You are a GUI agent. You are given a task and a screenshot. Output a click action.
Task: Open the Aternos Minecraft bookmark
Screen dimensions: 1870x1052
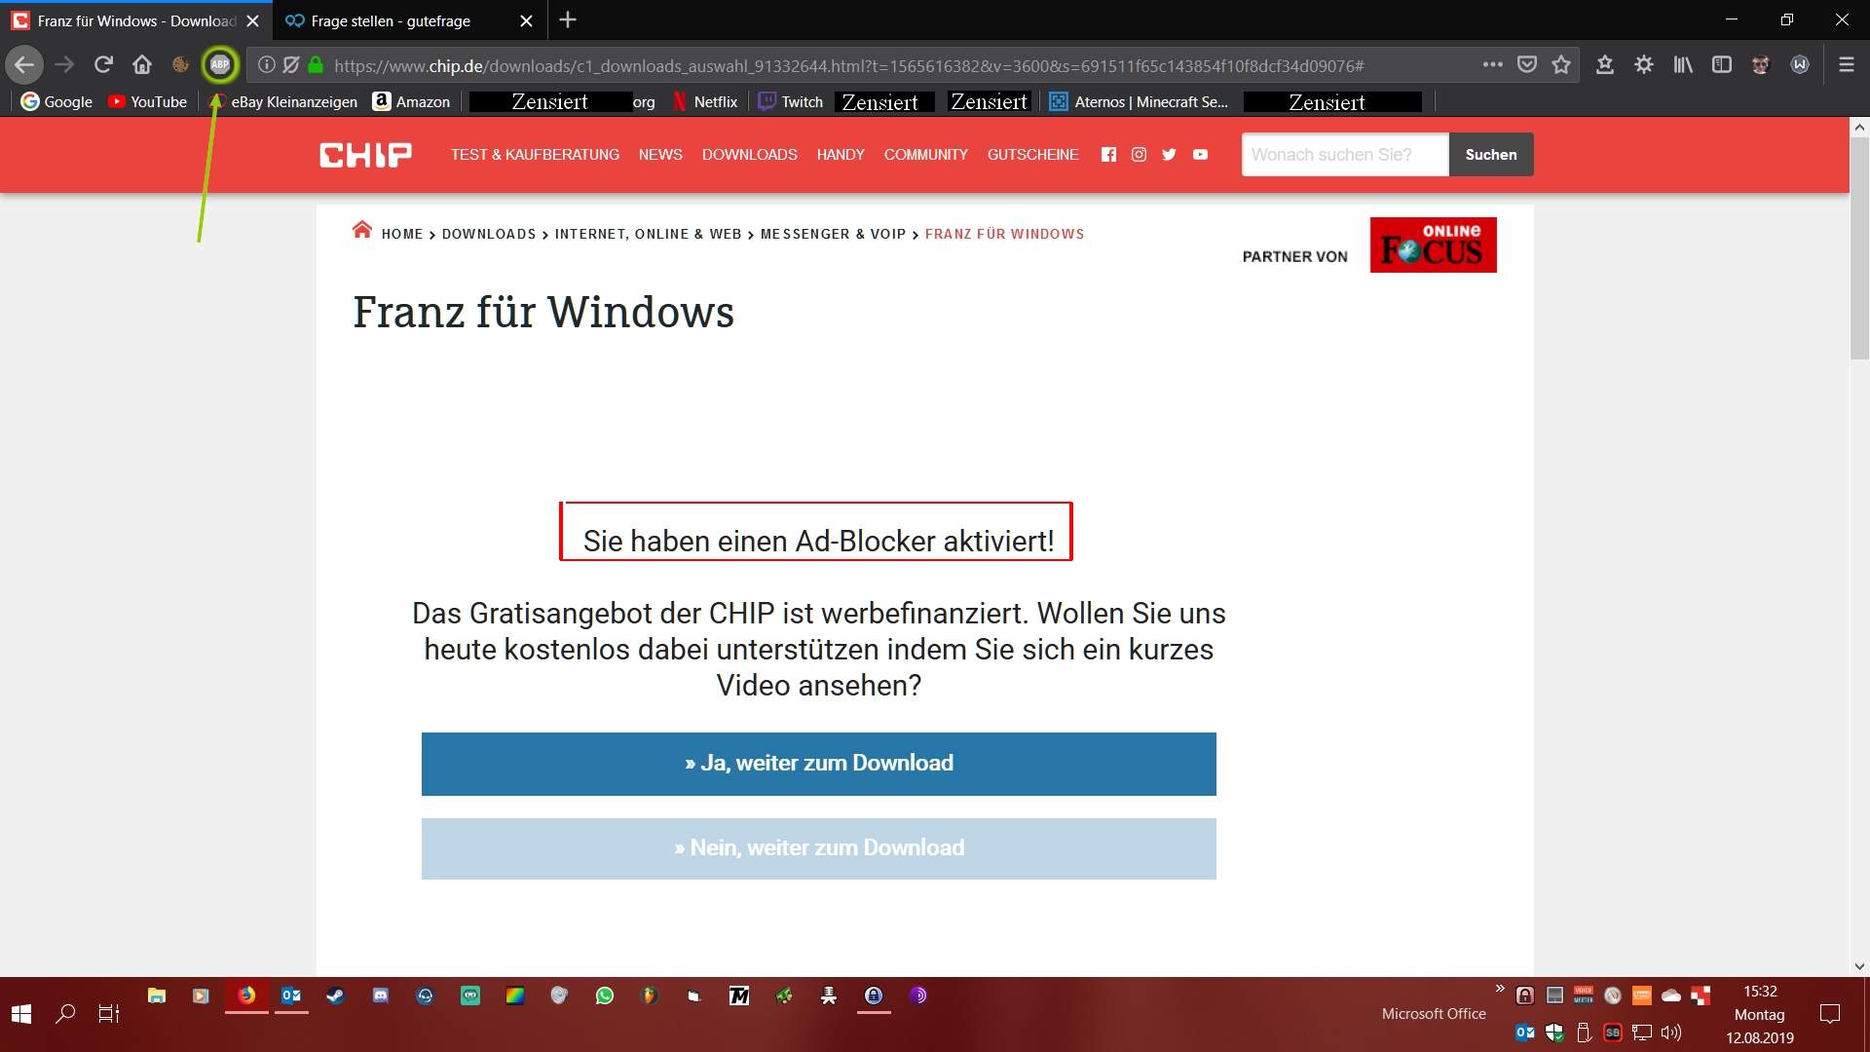pos(1140,101)
